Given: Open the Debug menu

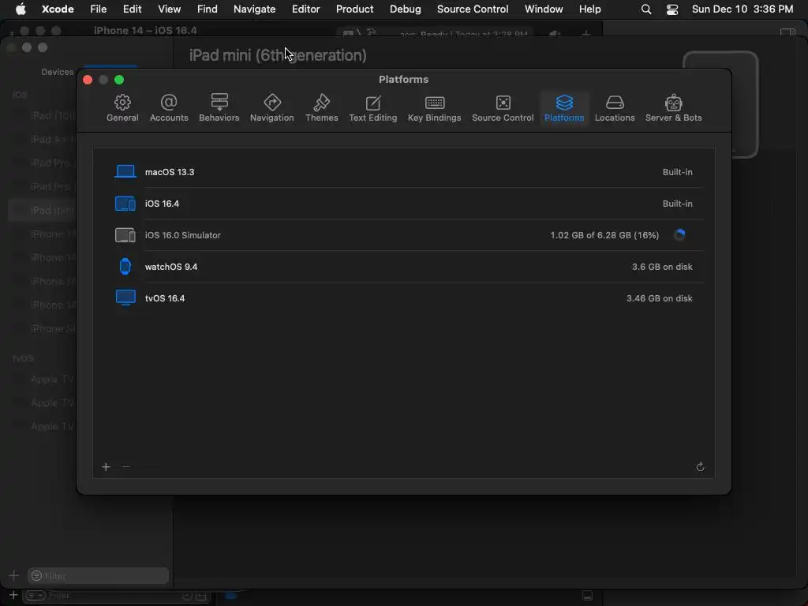Looking at the screenshot, I should pyautogui.click(x=405, y=9).
